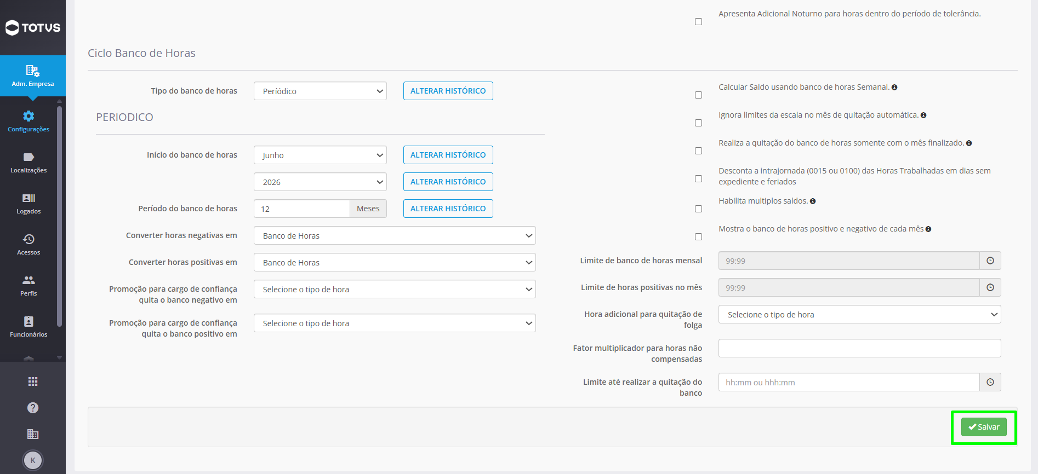
Task: Open Configurações in sidebar
Action: coord(28,122)
